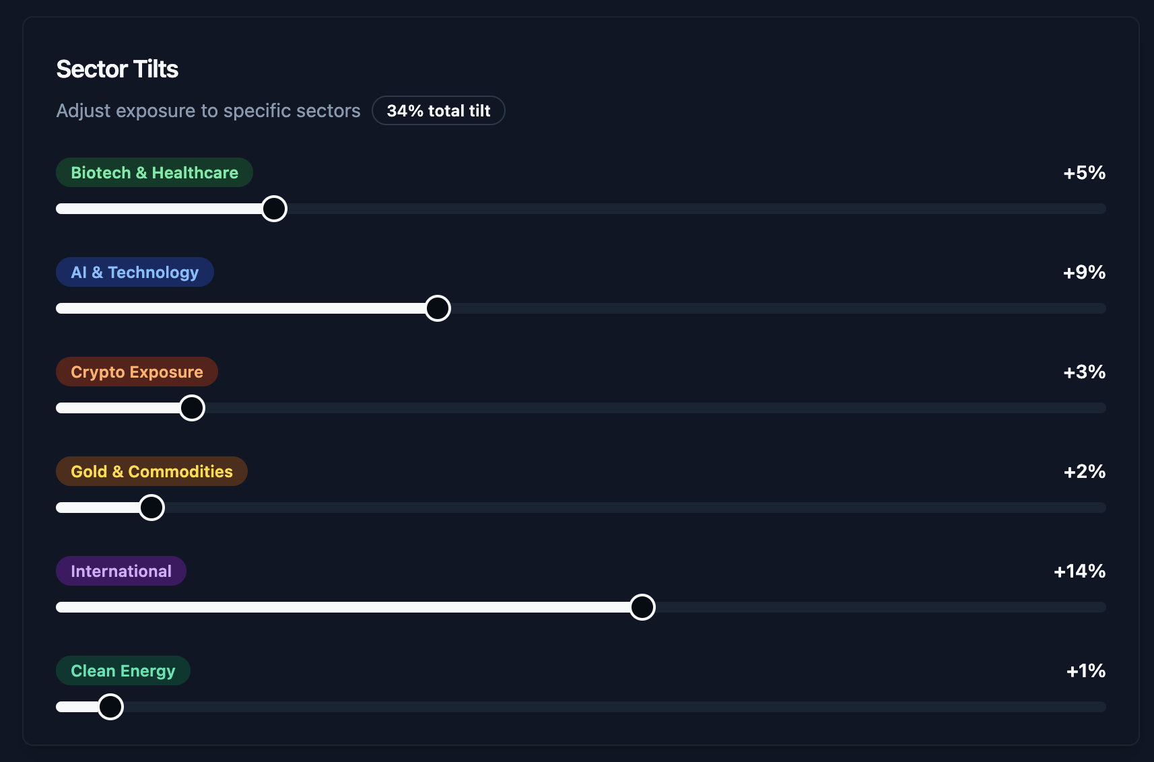The image size is (1154, 762).
Task: Click the +5% Biotech tilt value
Action: (x=1084, y=173)
